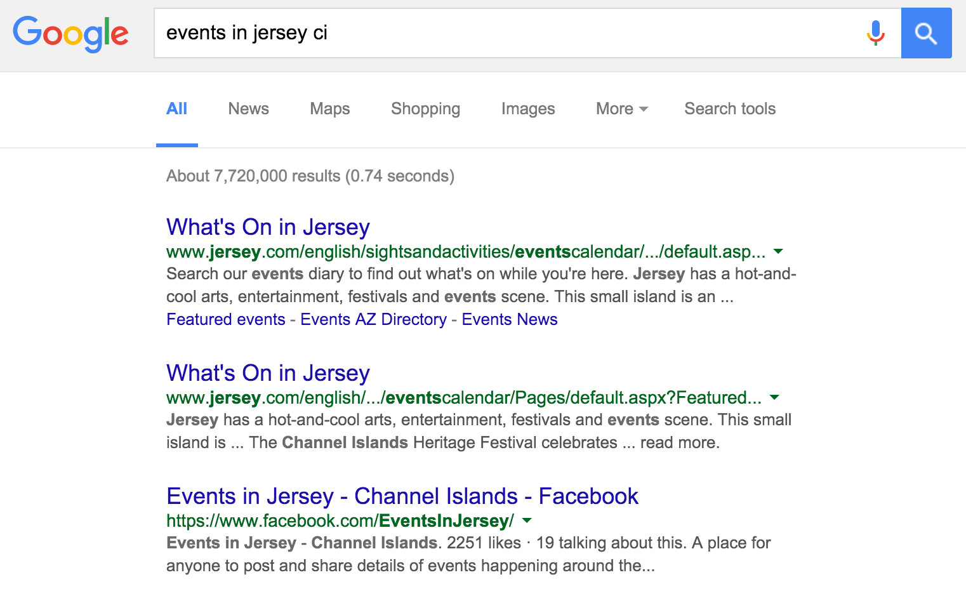Go to the Shopping tab

point(425,109)
